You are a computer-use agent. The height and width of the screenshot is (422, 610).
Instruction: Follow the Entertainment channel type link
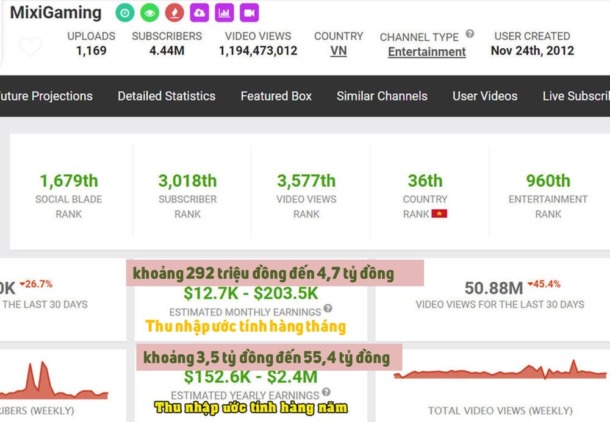click(x=427, y=52)
